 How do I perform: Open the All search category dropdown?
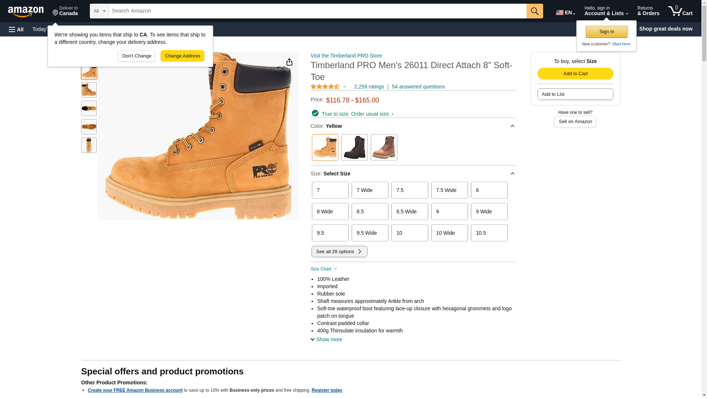(x=99, y=11)
